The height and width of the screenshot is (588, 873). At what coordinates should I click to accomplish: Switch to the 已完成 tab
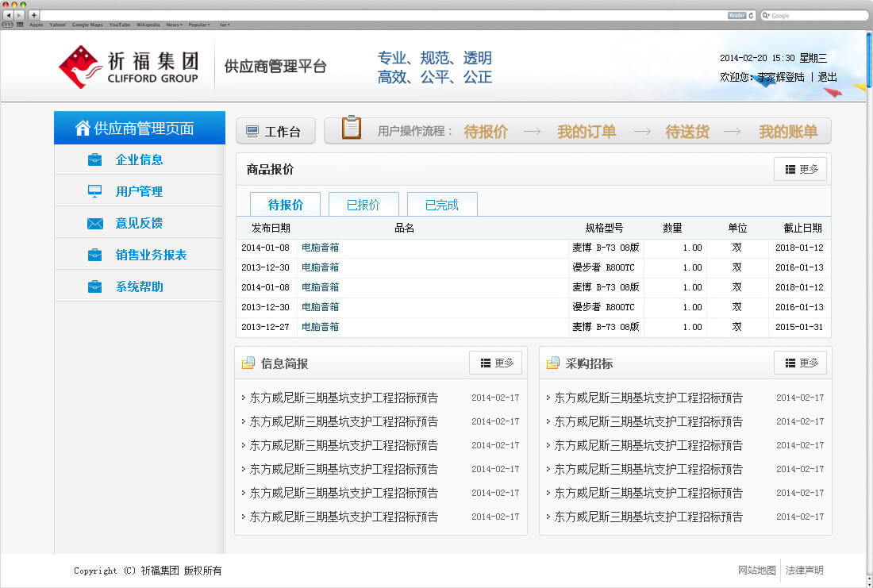pos(442,205)
